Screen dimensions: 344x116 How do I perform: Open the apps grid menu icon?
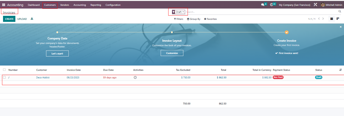[4, 5]
